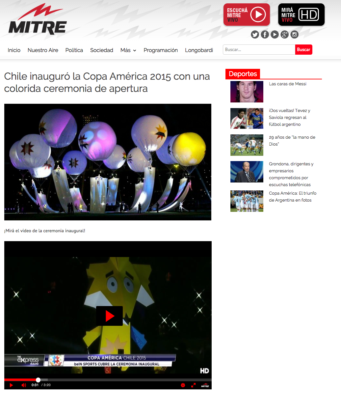Start the video with the center play button
341x394 pixels.
pyautogui.click(x=110, y=316)
